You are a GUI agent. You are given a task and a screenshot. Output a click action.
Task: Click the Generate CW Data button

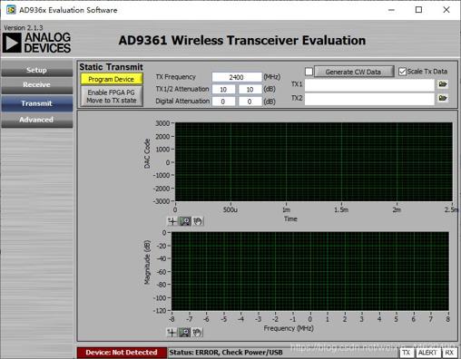click(354, 72)
